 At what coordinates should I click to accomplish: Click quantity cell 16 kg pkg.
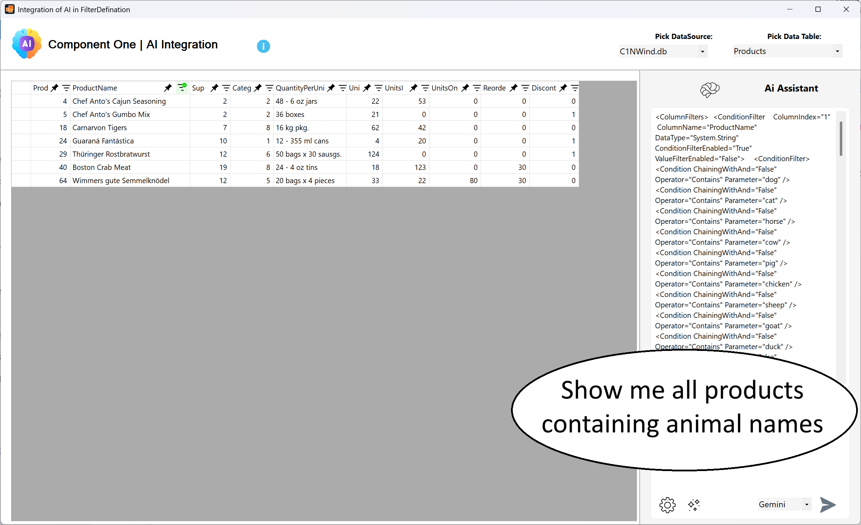coord(310,128)
